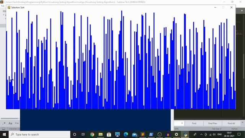
Task: Click the Find button
Action: (194, 123)
